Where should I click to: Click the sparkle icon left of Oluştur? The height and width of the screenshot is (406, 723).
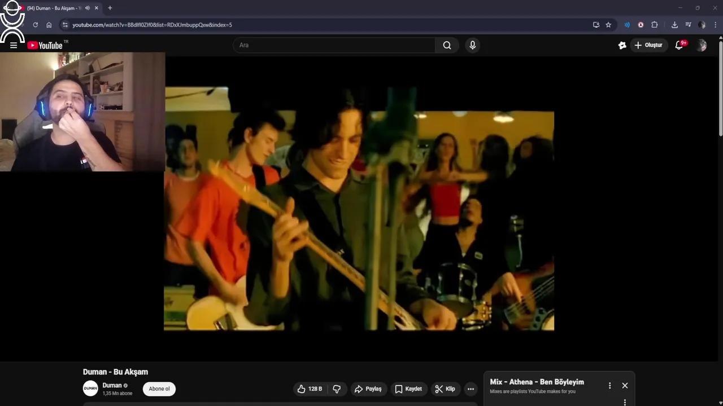click(x=622, y=45)
